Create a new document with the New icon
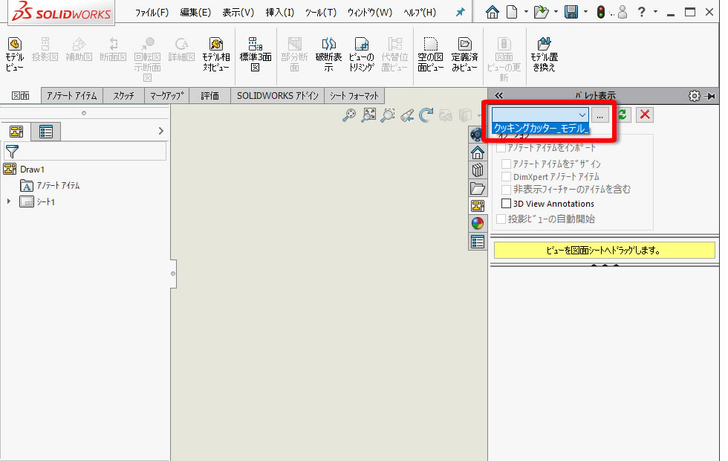 tap(512, 12)
